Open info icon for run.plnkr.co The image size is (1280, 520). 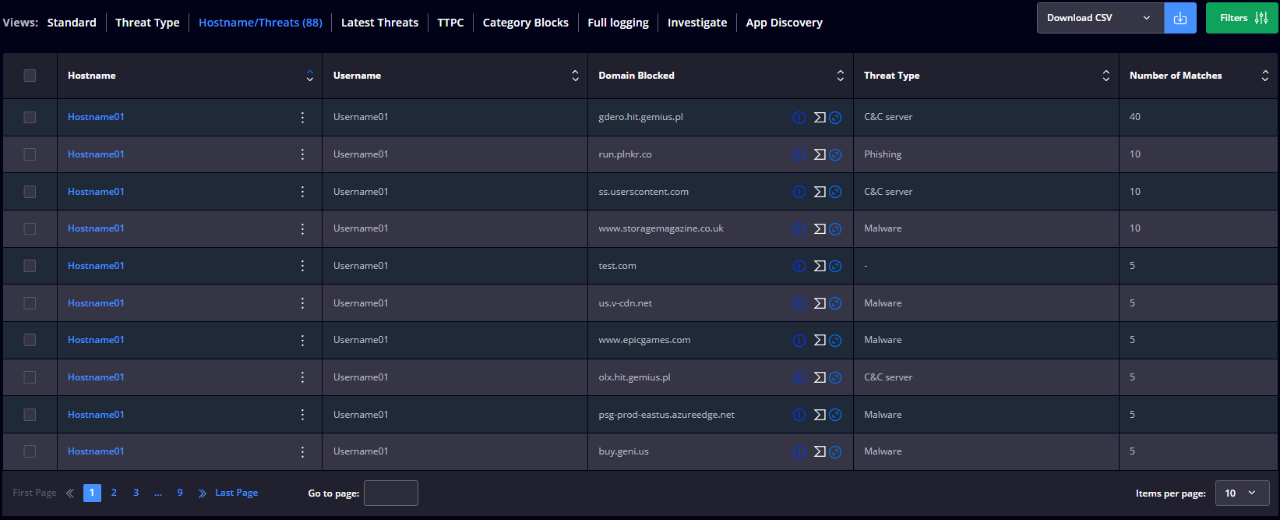pyautogui.click(x=799, y=154)
